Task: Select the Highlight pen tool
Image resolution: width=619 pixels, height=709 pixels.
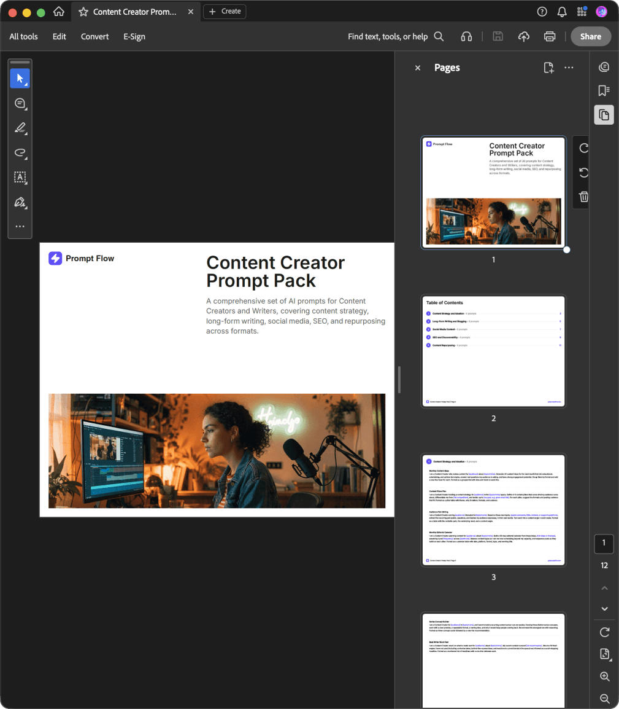Action: tap(20, 128)
